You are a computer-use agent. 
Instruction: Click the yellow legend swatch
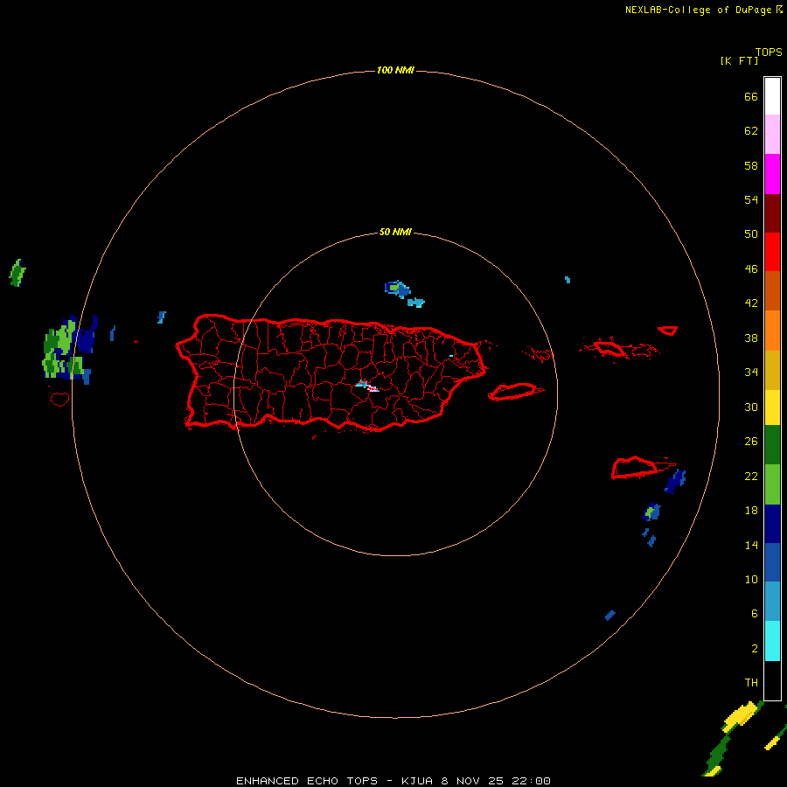[772, 407]
